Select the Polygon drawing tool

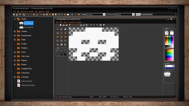coord(65,33)
